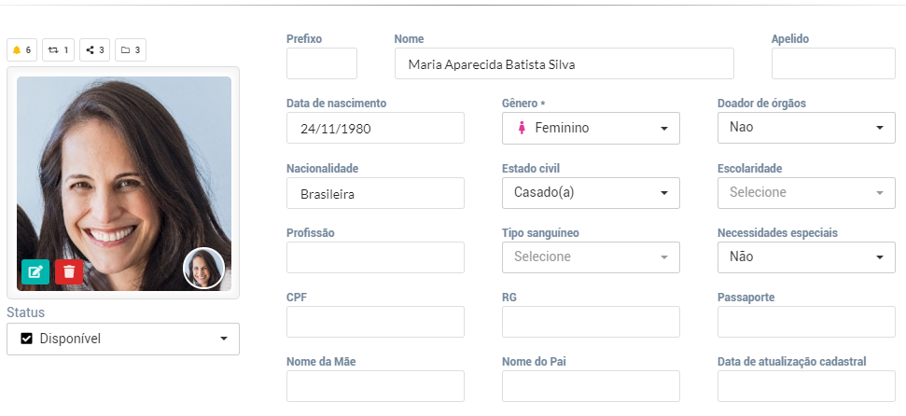906x416 pixels.
Task: Click the small round avatar thumbnail
Action: 203,268
